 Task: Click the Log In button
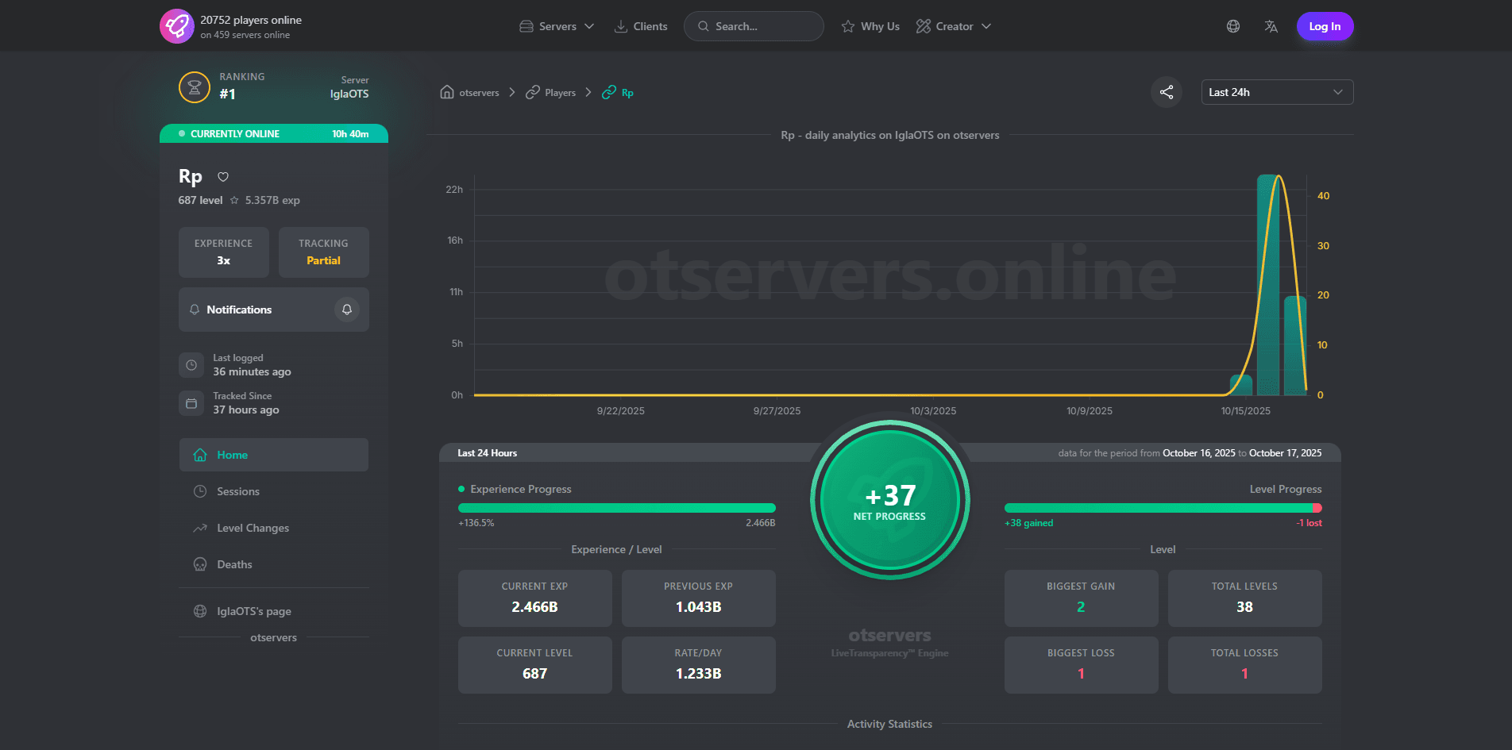[x=1325, y=26]
